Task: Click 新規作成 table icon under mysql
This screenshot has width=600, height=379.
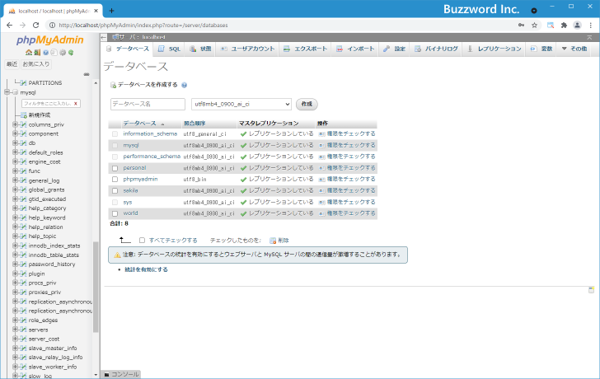Action: [x=24, y=115]
